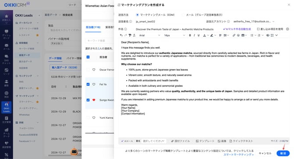This screenshot has width=294, height=159.
Task: Switch the editor to fullscreen mode
Action: point(272,35)
